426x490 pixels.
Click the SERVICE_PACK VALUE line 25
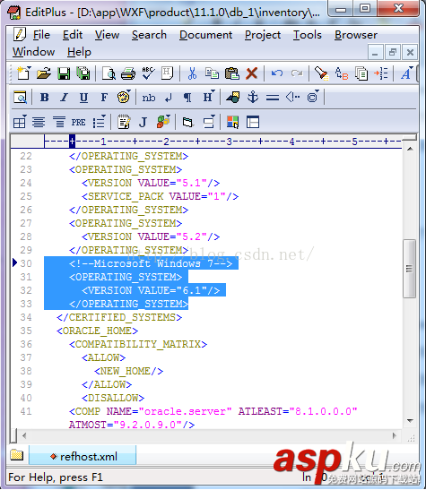pyautogui.click(x=160, y=196)
